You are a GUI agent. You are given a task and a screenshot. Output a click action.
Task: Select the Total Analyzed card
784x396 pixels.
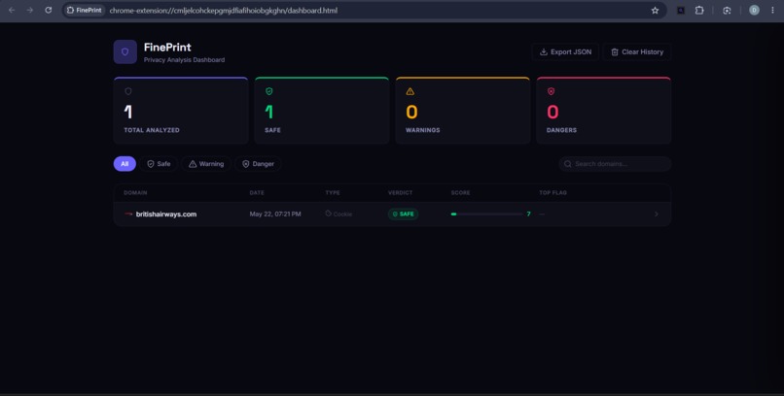click(x=181, y=111)
